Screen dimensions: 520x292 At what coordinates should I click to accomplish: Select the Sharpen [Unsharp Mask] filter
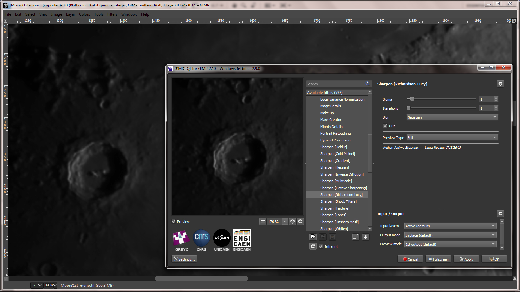pos(340,222)
